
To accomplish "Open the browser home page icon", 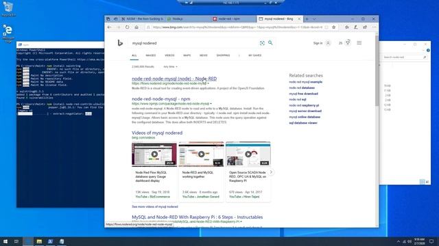I will point(137,27).
